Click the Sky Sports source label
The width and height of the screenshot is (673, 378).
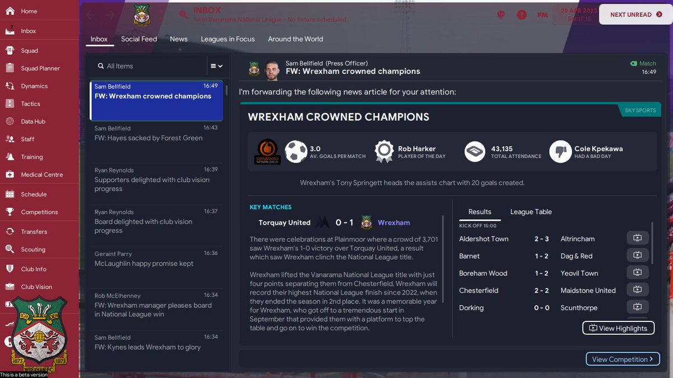(x=640, y=110)
